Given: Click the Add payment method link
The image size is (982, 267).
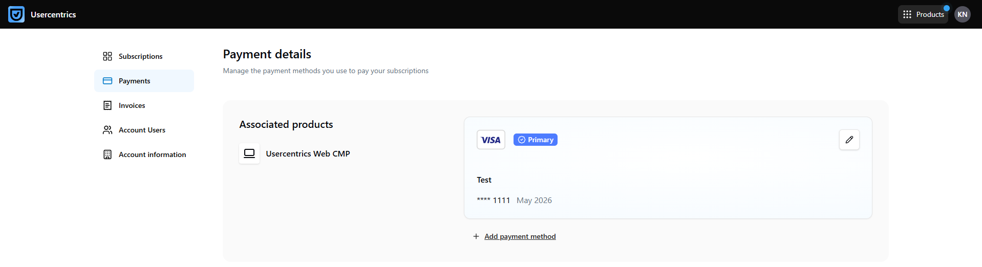Looking at the screenshot, I should (x=520, y=236).
